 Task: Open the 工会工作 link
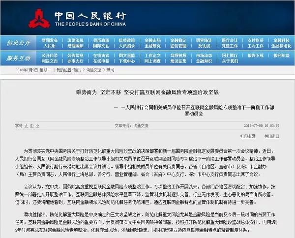256,46
